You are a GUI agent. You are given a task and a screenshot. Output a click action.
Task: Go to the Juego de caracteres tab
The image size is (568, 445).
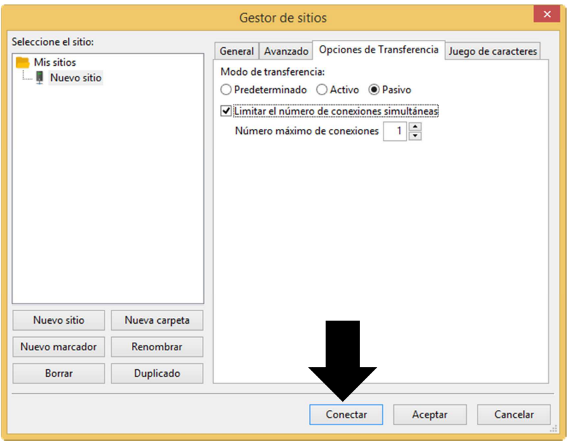[x=492, y=51]
